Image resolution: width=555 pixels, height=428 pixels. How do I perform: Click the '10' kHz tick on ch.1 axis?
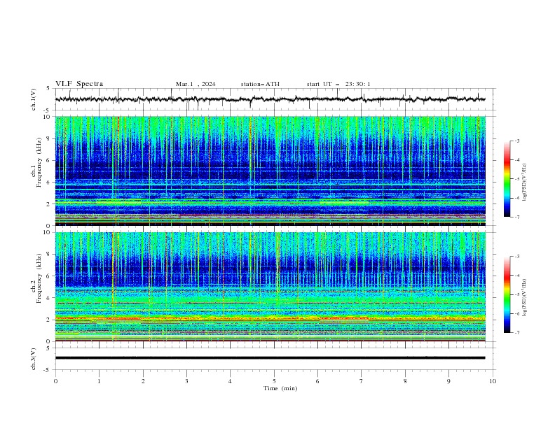pyautogui.click(x=48, y=117)
